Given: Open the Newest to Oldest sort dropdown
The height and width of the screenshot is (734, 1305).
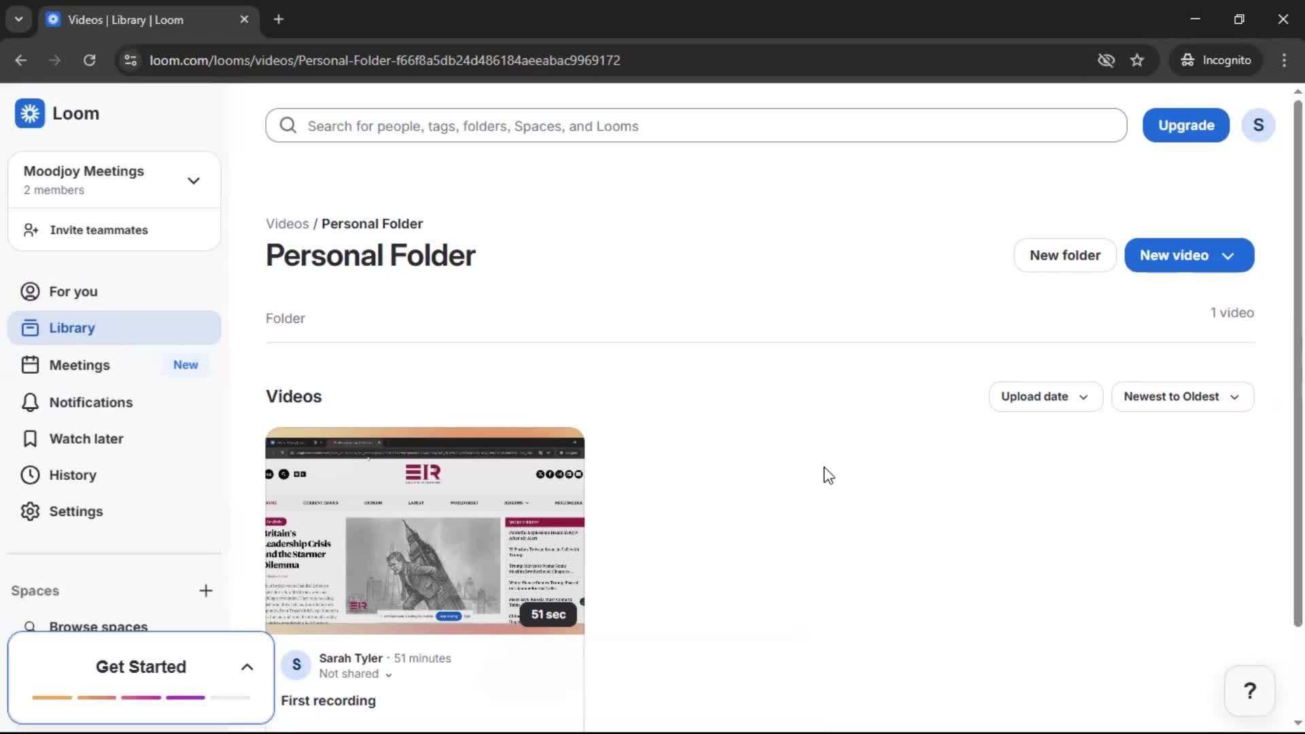Looking at the screenshot, I should [1182, 396].
